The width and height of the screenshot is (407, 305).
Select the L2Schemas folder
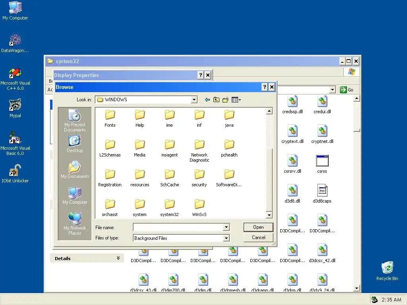pyautogui.click(x=110, y=148)
